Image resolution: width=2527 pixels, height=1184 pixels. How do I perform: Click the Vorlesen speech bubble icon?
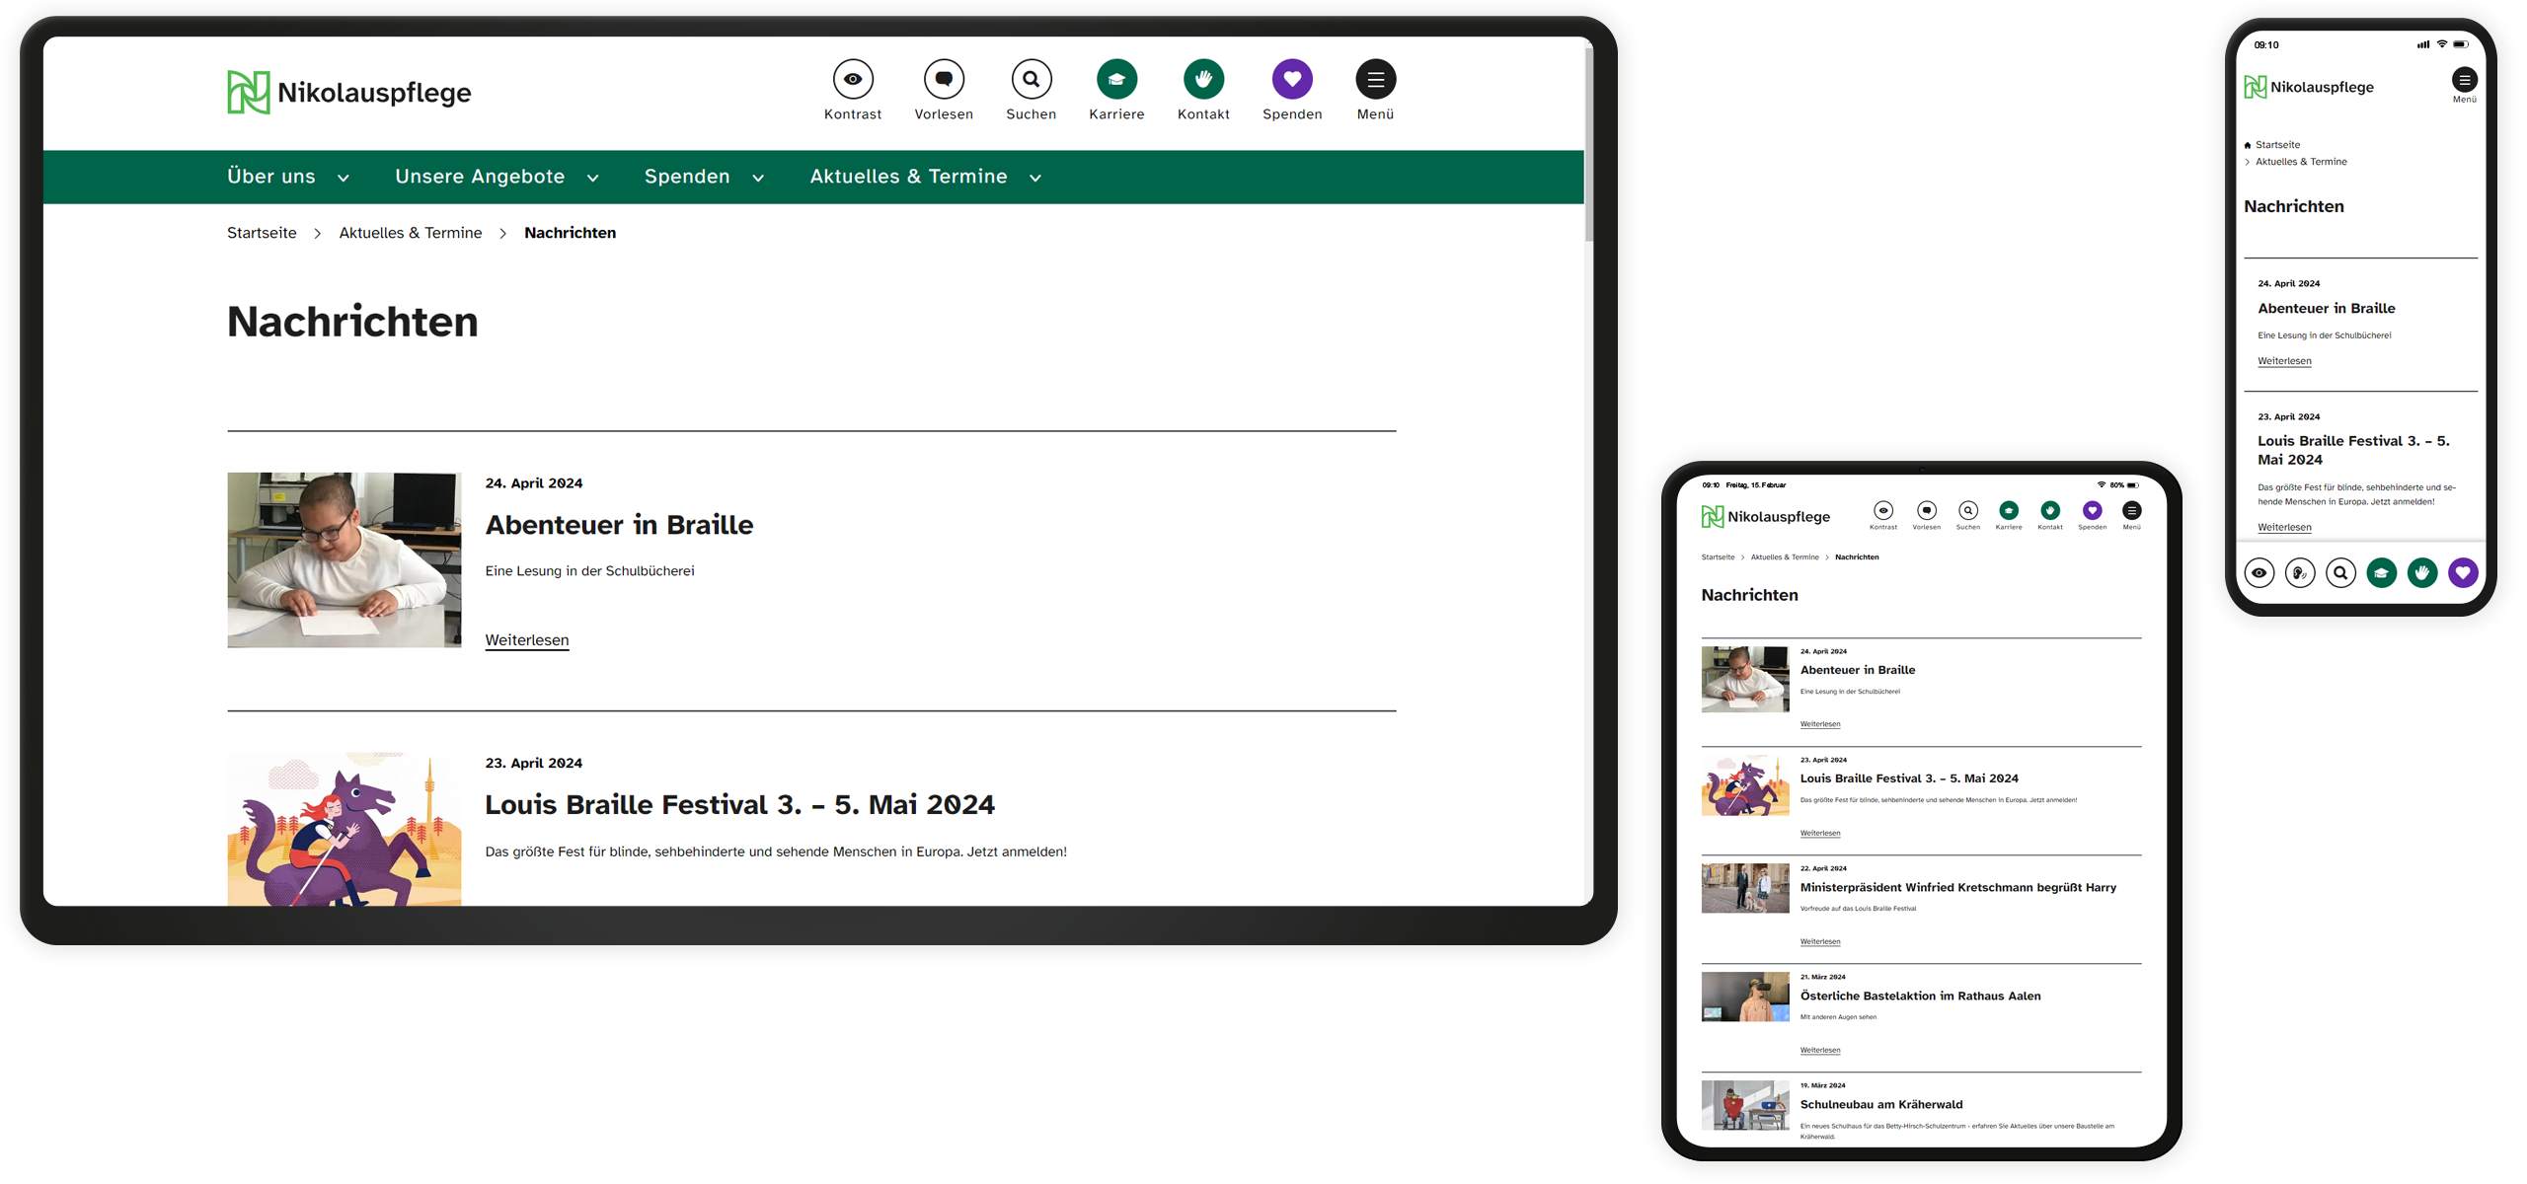coord(944,79)
